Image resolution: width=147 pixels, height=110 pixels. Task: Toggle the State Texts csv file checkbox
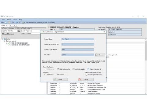click(x=58, y=69)
